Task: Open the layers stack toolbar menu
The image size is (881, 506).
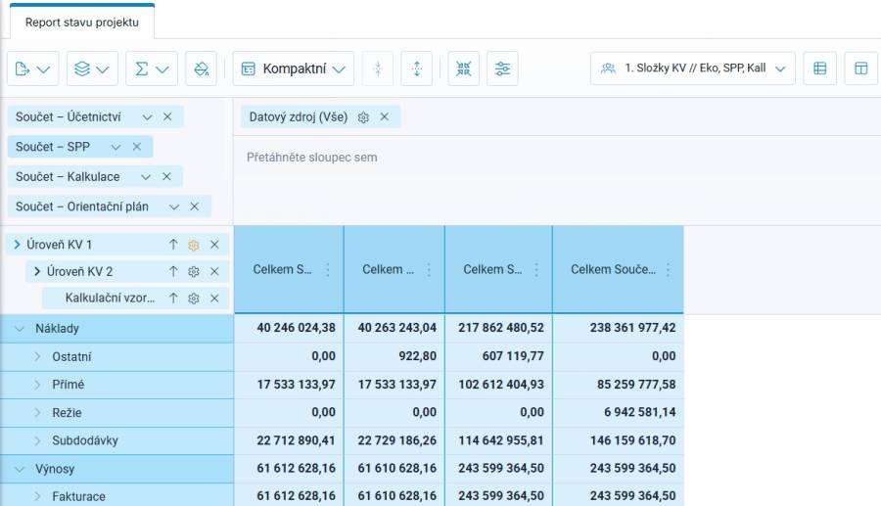Action: pos(92,69)
